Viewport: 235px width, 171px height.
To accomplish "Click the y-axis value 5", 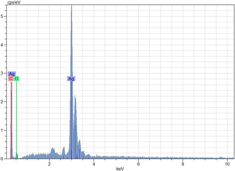I will pos(2,16).
